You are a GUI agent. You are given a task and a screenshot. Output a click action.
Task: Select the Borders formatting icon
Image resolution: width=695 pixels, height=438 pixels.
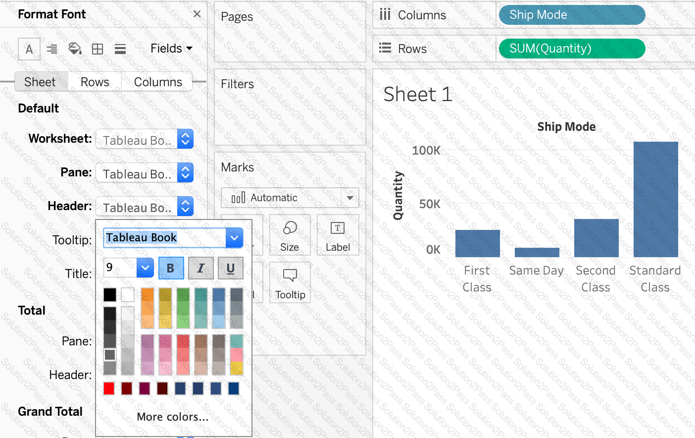click(98, 49)
